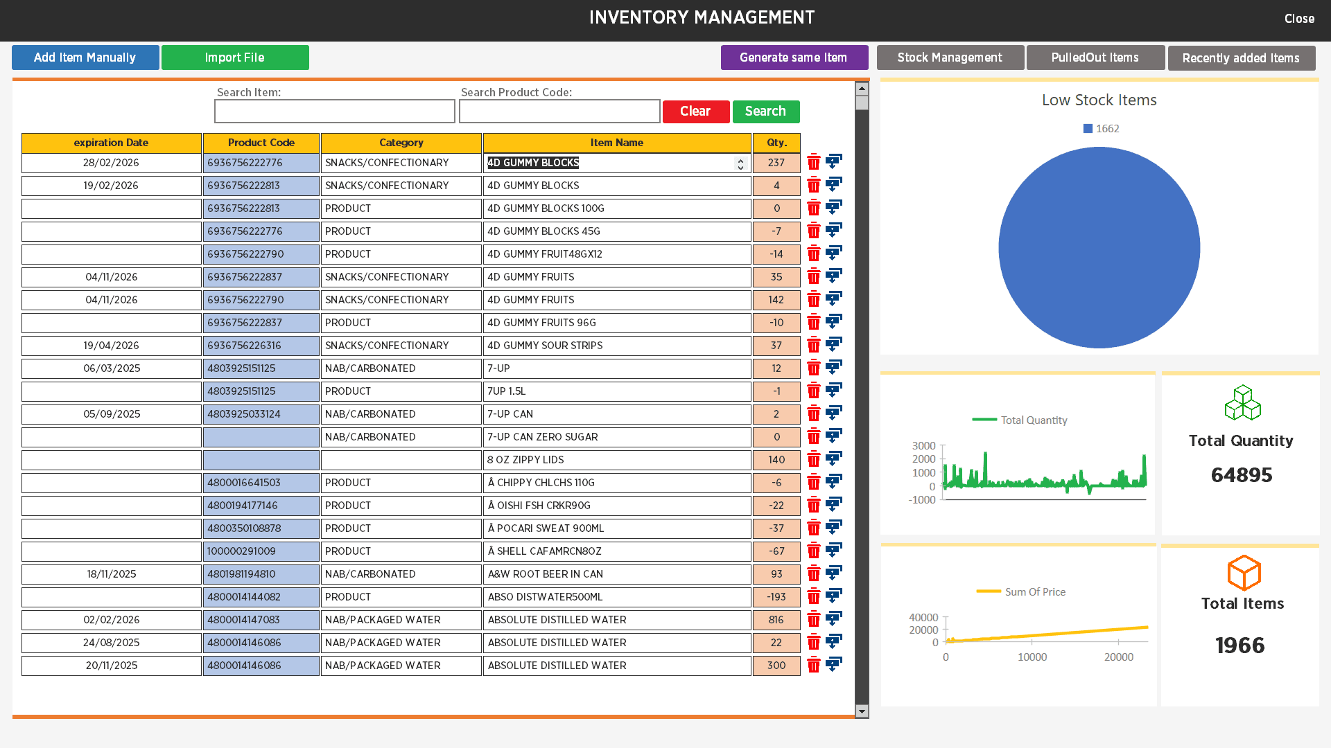Viewport: 1331px width, 748px height.
Task: Delete the 7-UP CAN ZERO SUGAR row
Action: (x=814, y=436)
